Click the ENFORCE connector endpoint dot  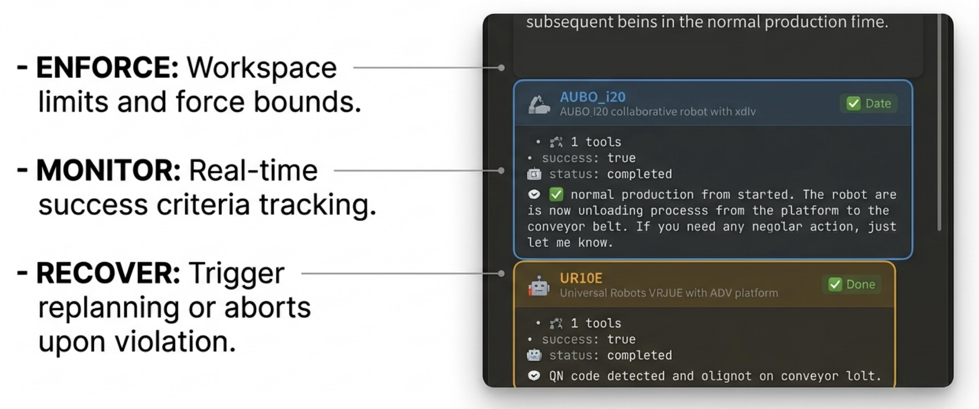point(501,68)
